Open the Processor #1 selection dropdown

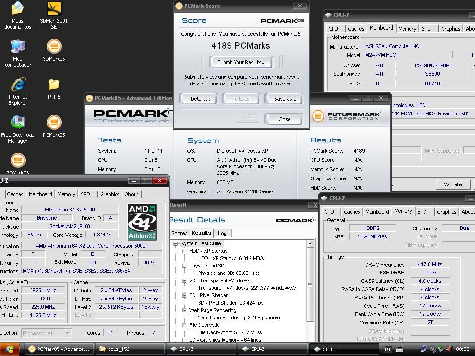tap(68, 333)
